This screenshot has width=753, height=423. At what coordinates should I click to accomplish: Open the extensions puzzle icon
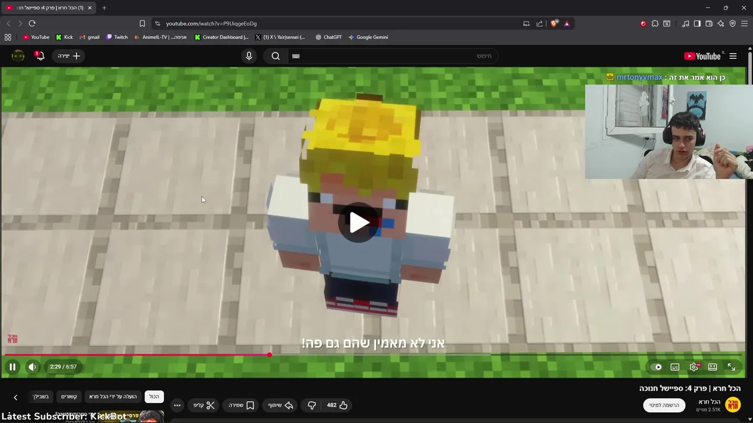[655, 23]
